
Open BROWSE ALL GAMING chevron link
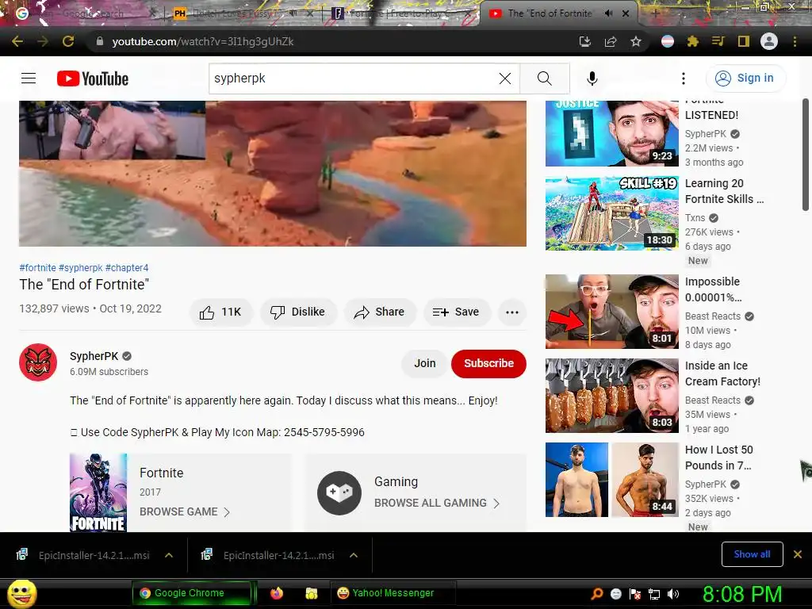(437, 503)
